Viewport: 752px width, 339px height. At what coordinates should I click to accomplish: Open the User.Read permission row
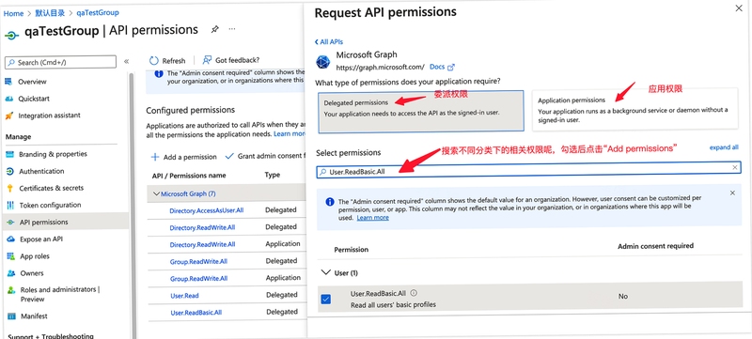(184, 296)
